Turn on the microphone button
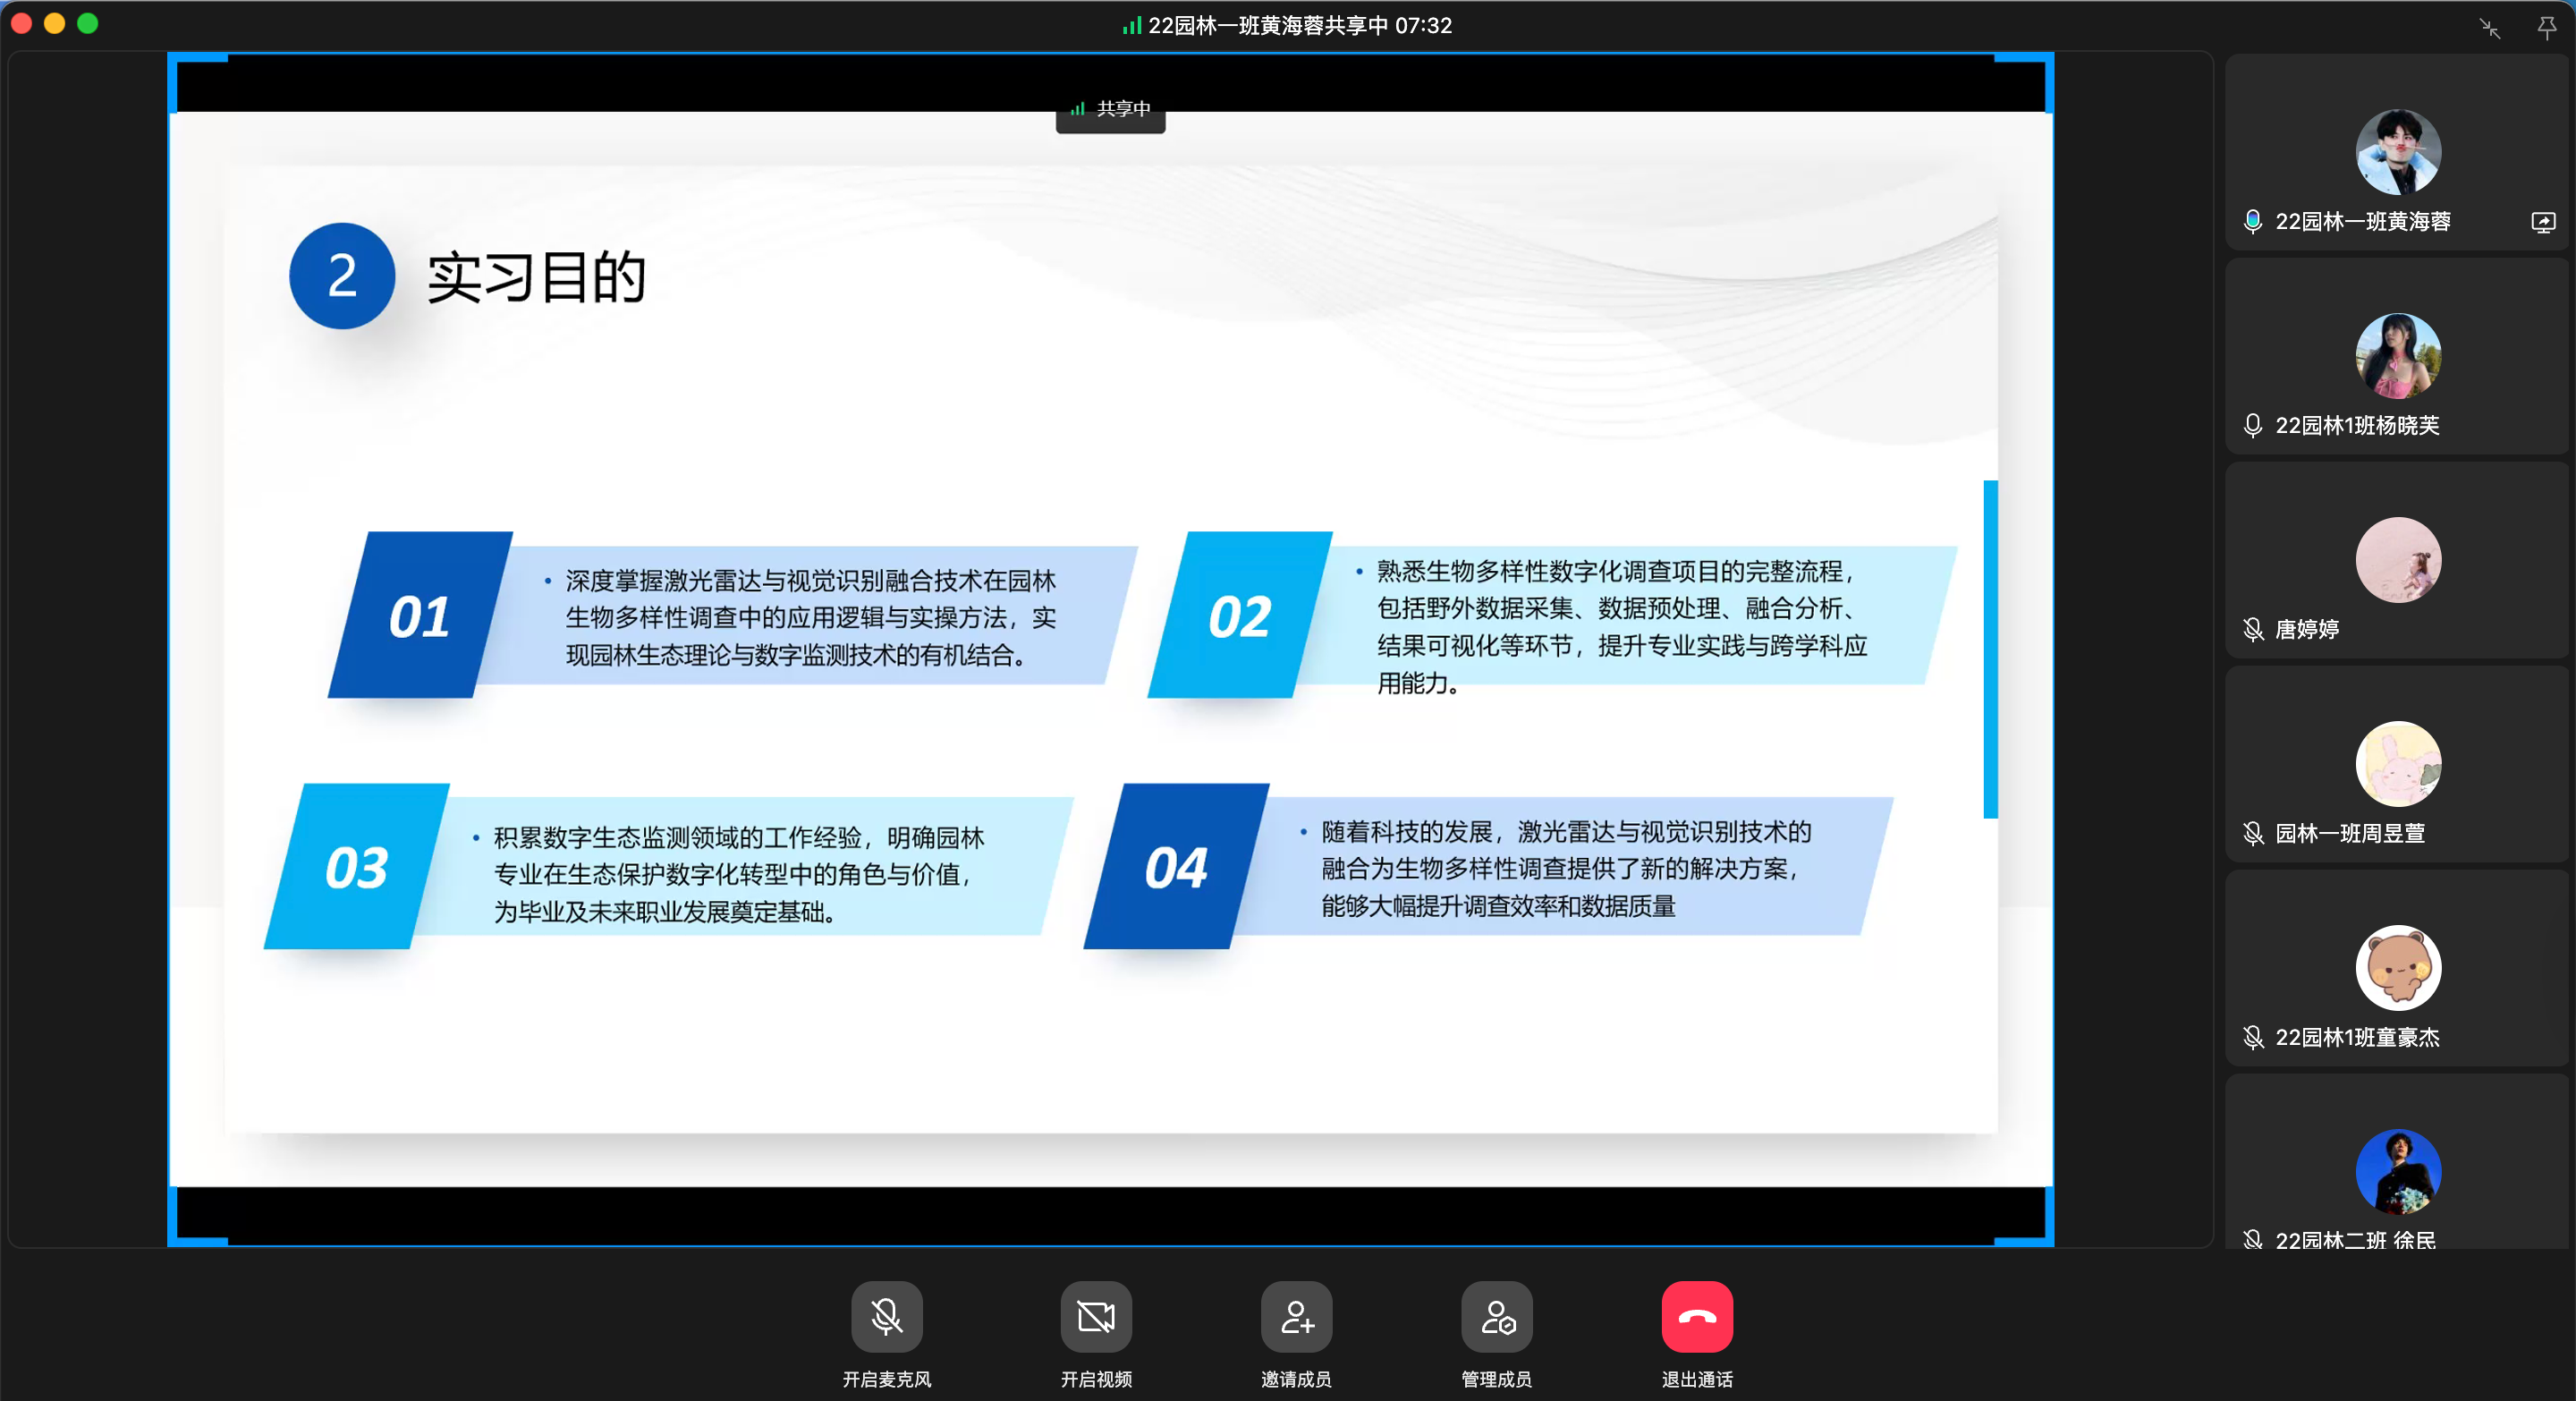Screen dimensions: 2576x1401 tap(886, 1317)
